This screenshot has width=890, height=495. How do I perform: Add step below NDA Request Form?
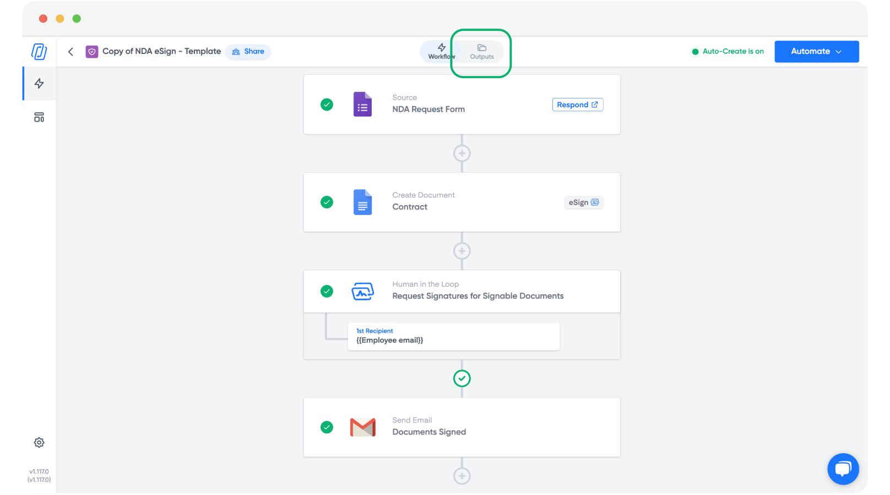(x=462, y=153)
